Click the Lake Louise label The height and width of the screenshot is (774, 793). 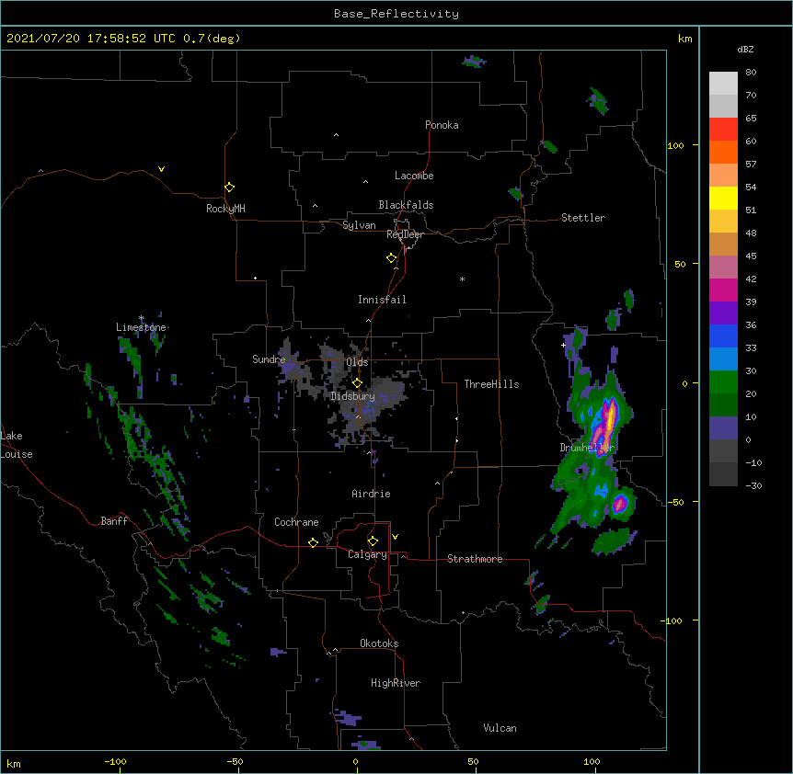[x=17, y=445]
